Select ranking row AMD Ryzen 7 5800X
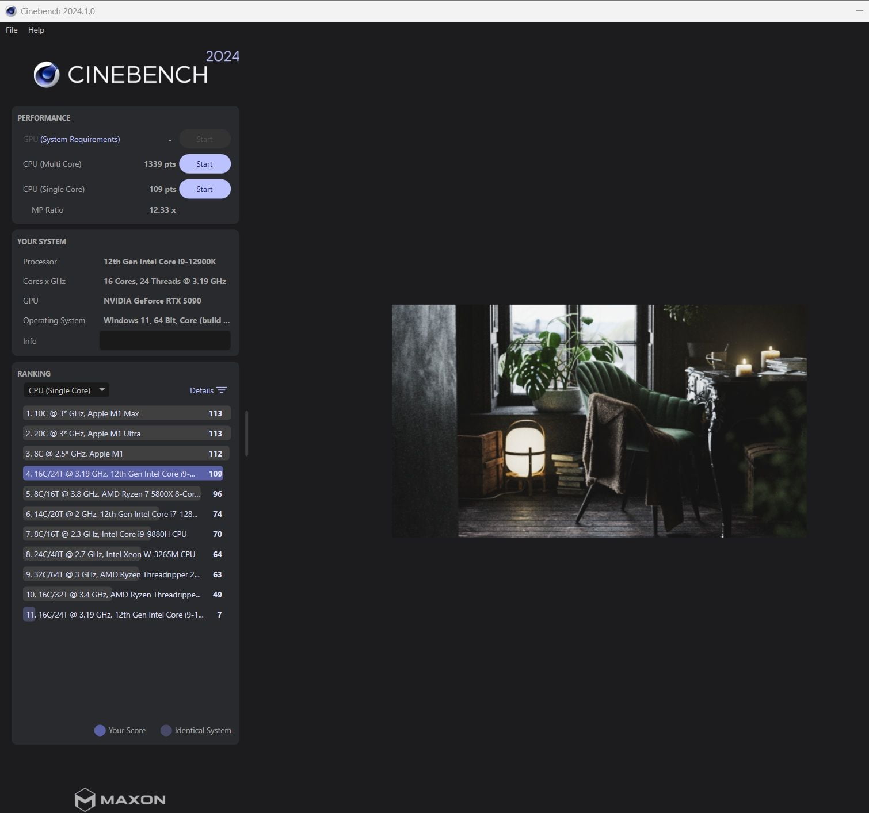The width and height of the screenshot is (869, 813). click(x=127, y=494)
